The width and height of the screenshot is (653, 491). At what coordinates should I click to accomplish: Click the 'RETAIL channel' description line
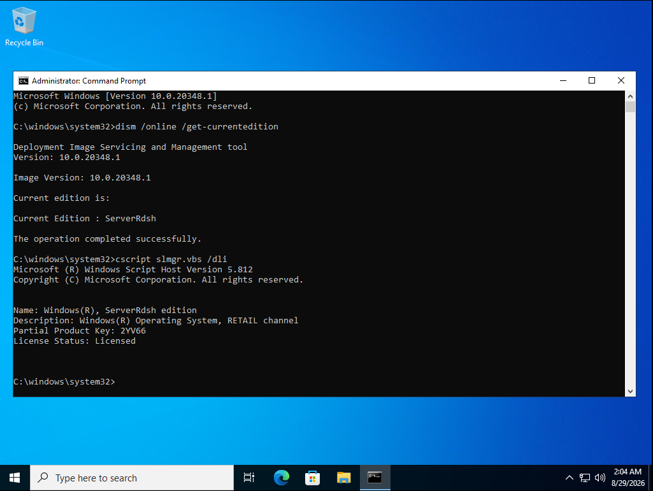point(155,321)
